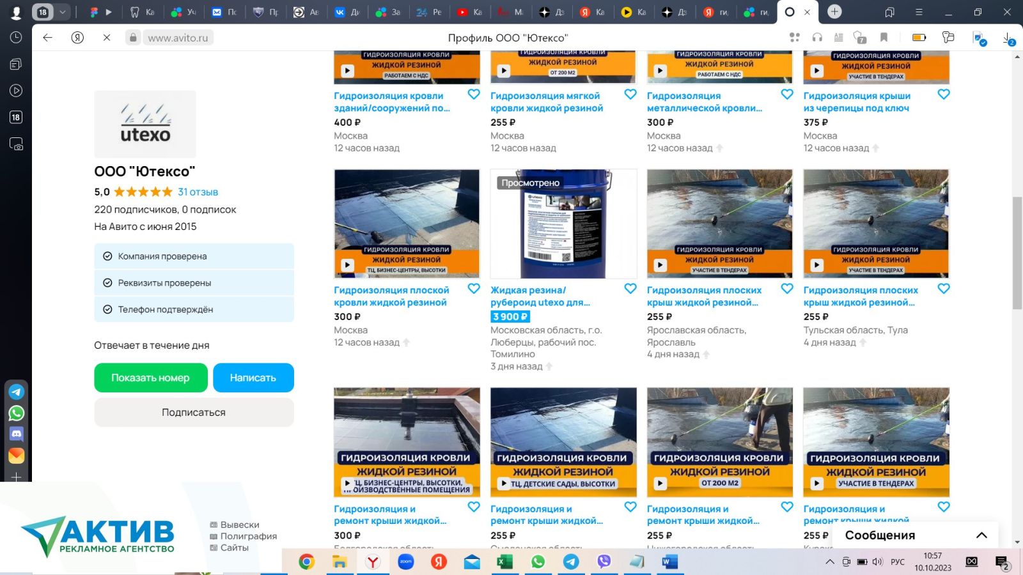The width and height of the screenshot is (1023, 575).
Task: Open the Telegram icon in the browser sidebar
Action: [x=16, y=392]
